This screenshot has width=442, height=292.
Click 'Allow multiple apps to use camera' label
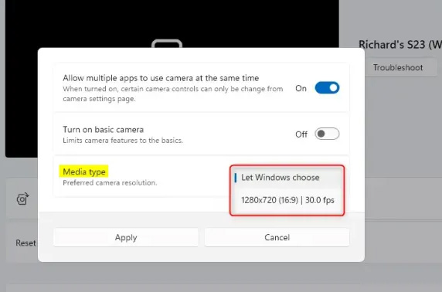161,78
